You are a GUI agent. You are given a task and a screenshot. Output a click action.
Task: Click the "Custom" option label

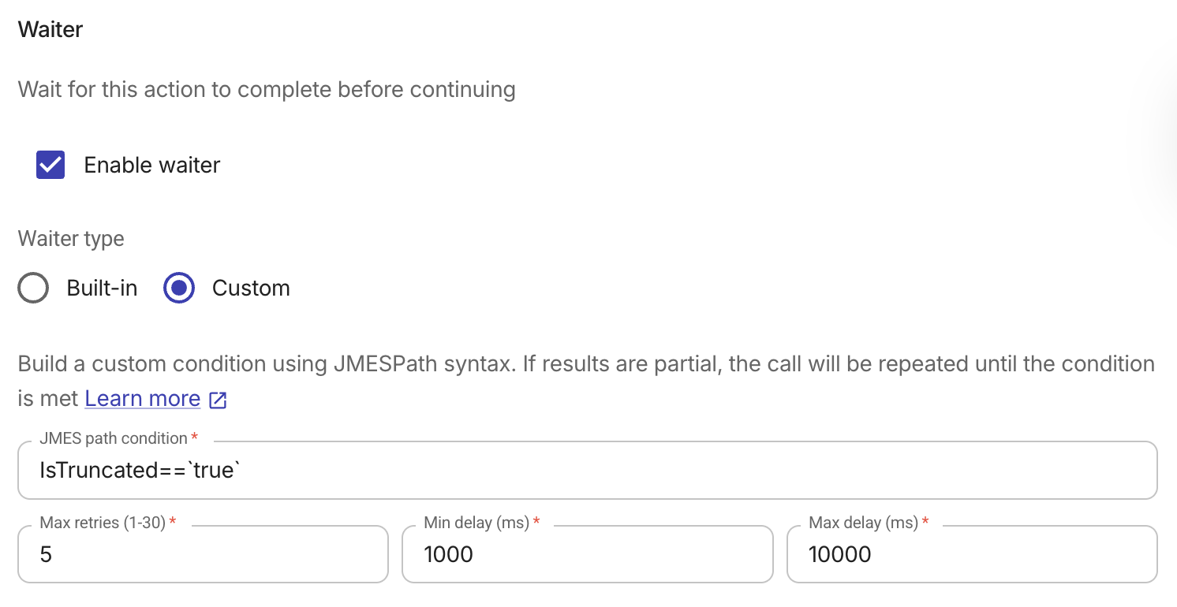pos(251,288)
